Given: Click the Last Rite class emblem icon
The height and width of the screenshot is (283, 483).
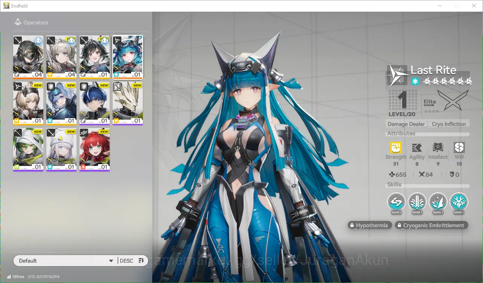Looking at the screenshot, I should 397,75.
